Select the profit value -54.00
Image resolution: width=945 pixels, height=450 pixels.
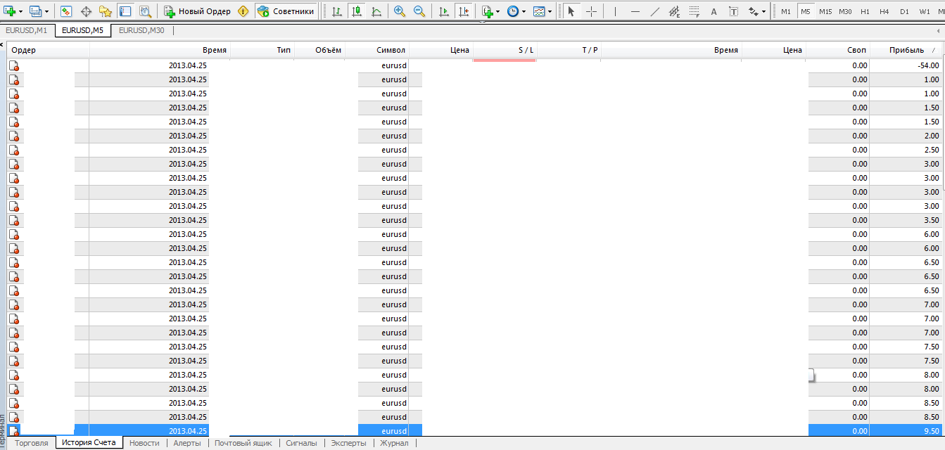click(928, 65)
